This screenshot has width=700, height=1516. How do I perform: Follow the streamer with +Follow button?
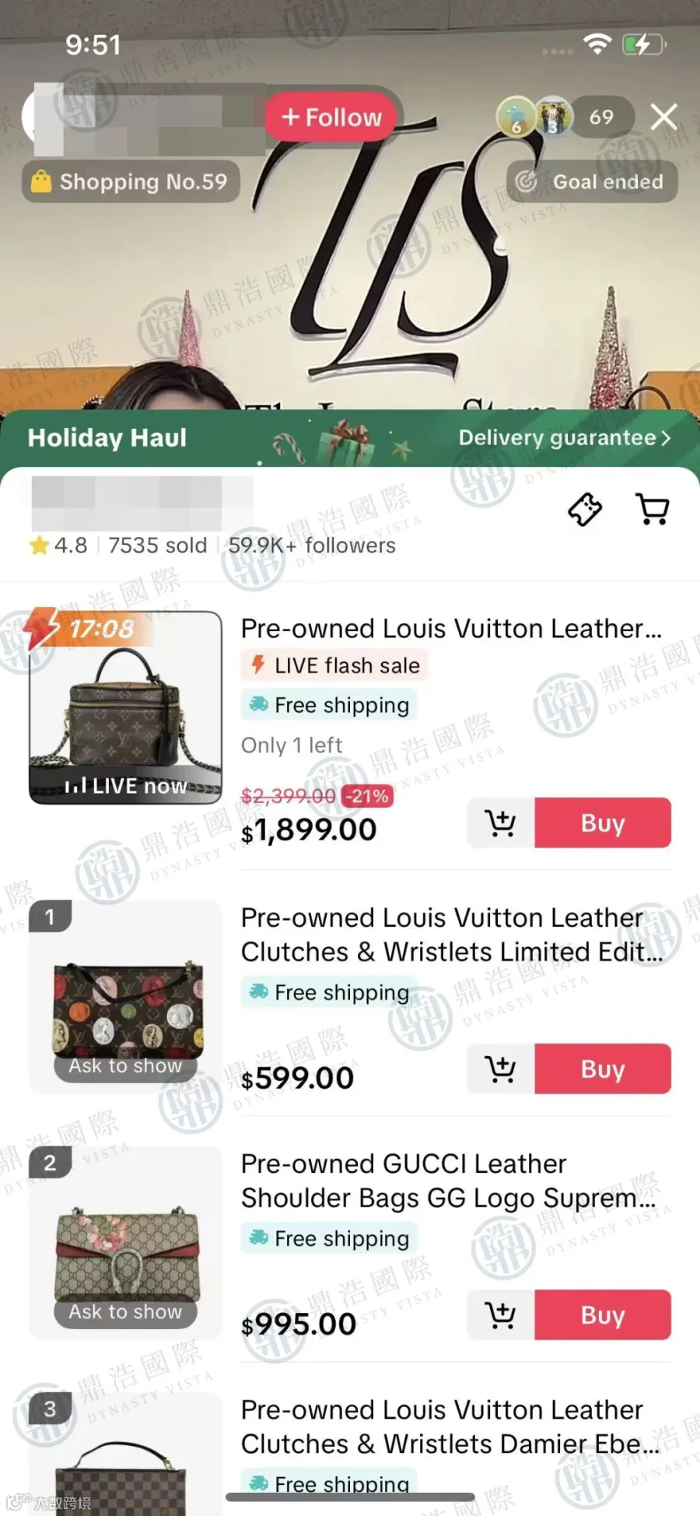point(332,117)
